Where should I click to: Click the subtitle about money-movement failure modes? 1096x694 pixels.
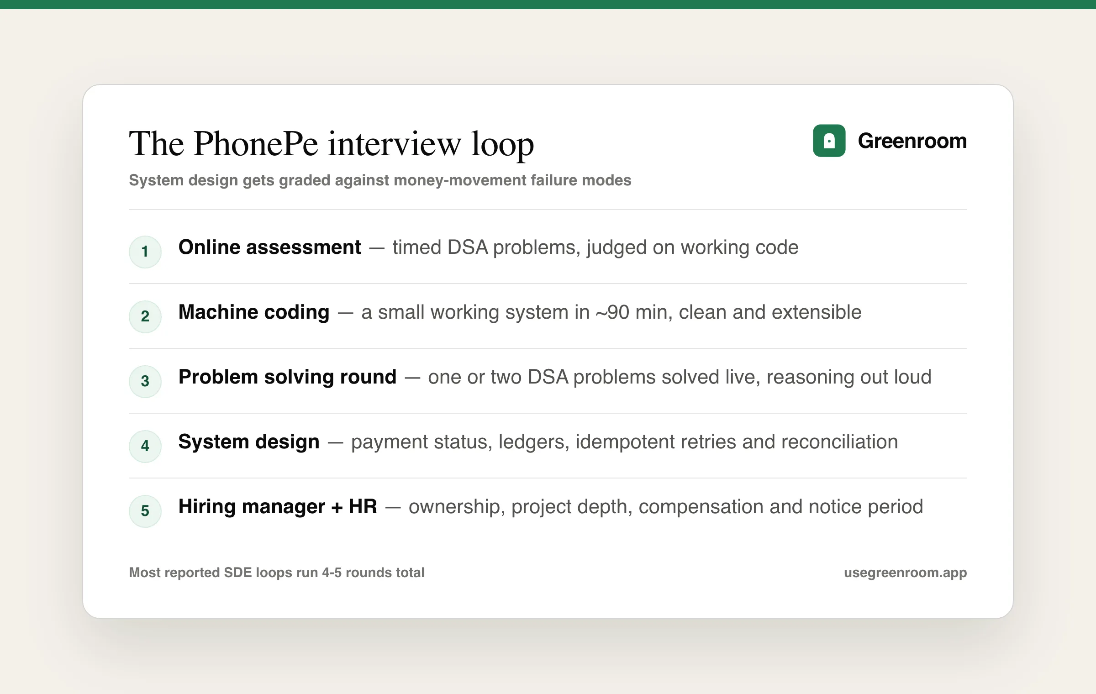click(x=380, y=180)
